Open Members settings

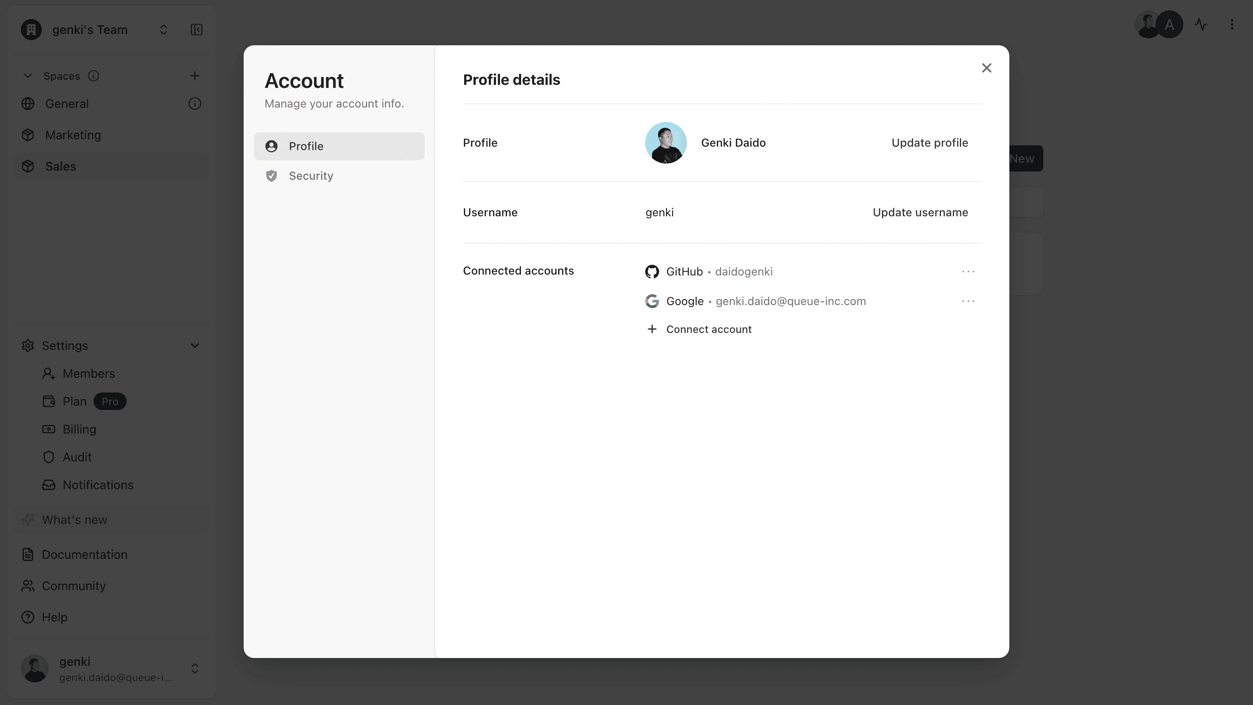point(88,373)
